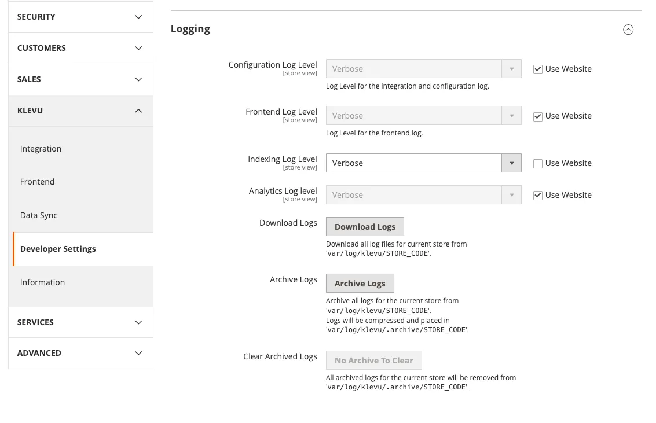The image size is (656, 423).
Task: Open the Indexing Log Level dropdown
Action: pos(423,163)
